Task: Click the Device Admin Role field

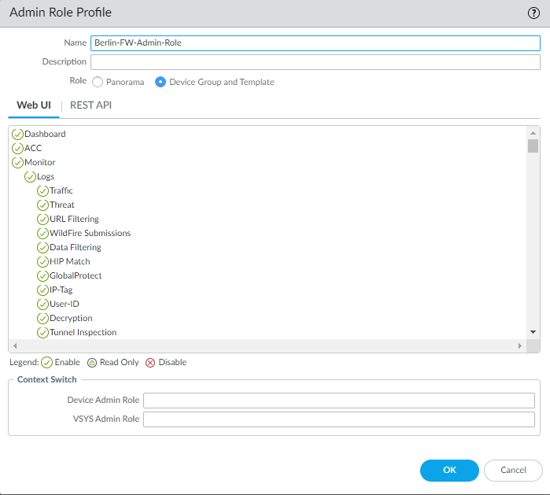Action: pos(339,401)
